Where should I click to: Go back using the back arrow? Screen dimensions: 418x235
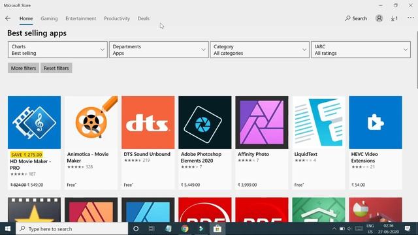pyautogui.click(x=8, y=18)
